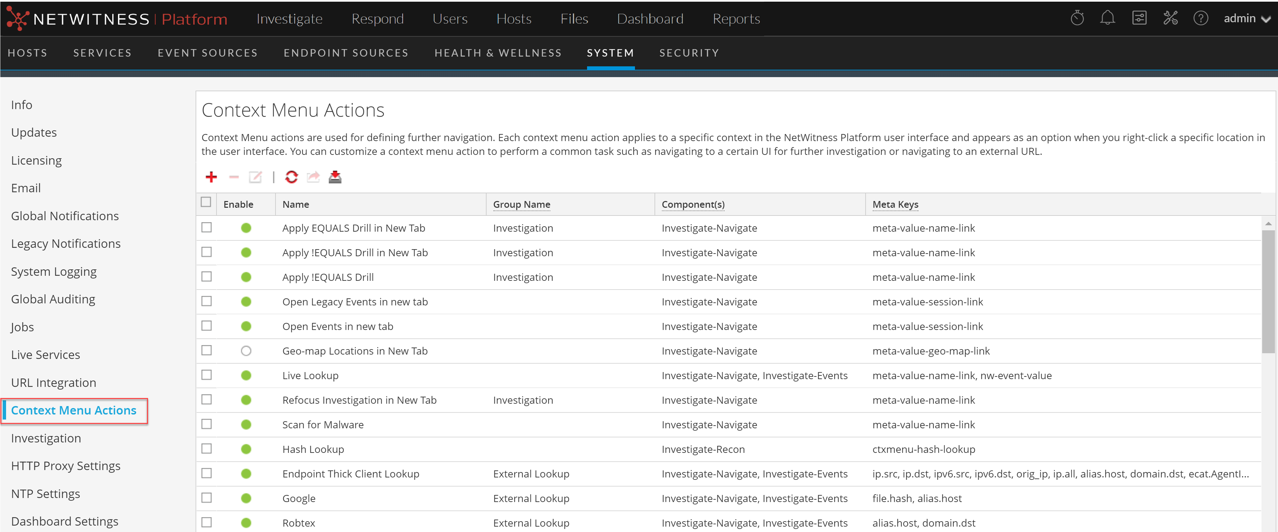
Task: Select the Hash Lookup row checkbox
Action: coord(206,448)
